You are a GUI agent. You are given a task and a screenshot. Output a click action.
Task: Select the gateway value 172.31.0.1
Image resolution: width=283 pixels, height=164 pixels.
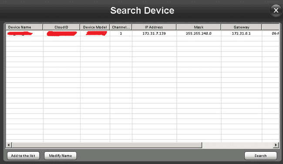coord(241,33)
